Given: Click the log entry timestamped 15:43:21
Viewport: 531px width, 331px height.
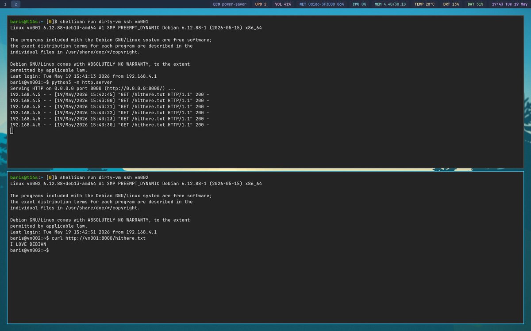Looking at the screenshot, I should 109,106.
